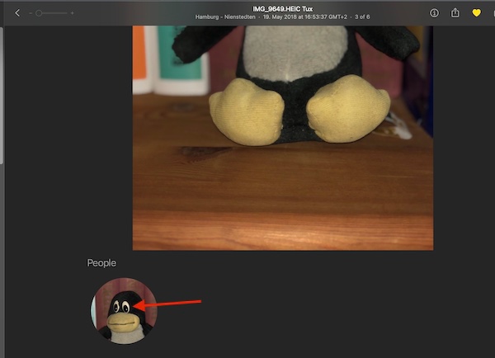
Task: Click the People section heading
Action: 101,263
